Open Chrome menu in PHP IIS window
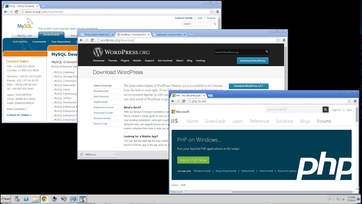 pos(355,101)
